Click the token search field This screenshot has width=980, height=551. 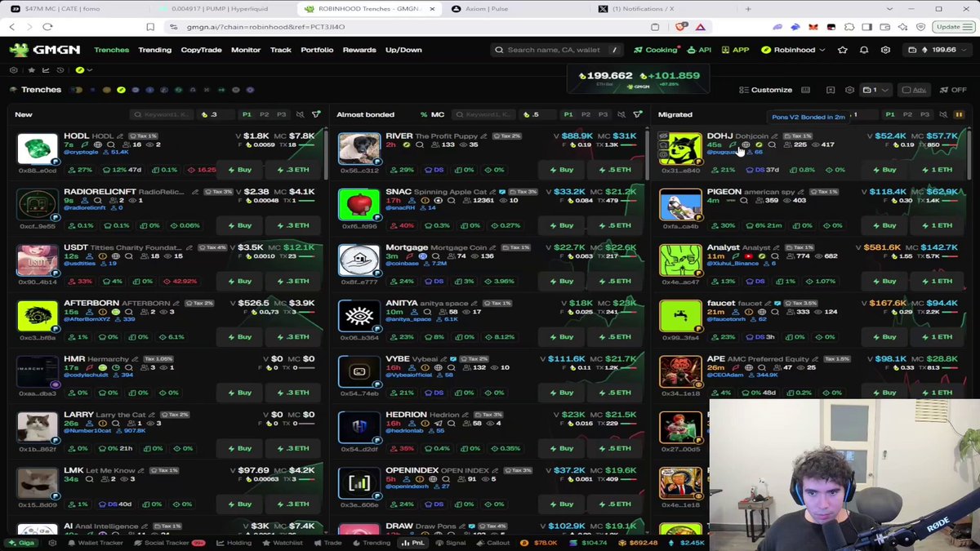coord(559,50)
